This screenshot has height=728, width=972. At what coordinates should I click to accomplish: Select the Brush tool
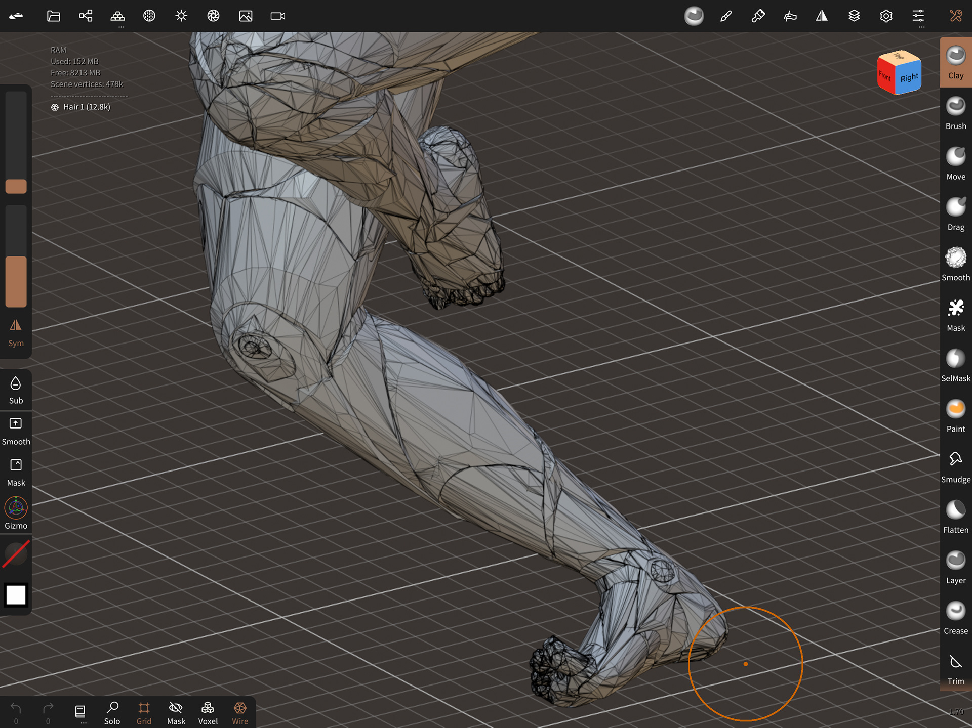tap(956, 113)
